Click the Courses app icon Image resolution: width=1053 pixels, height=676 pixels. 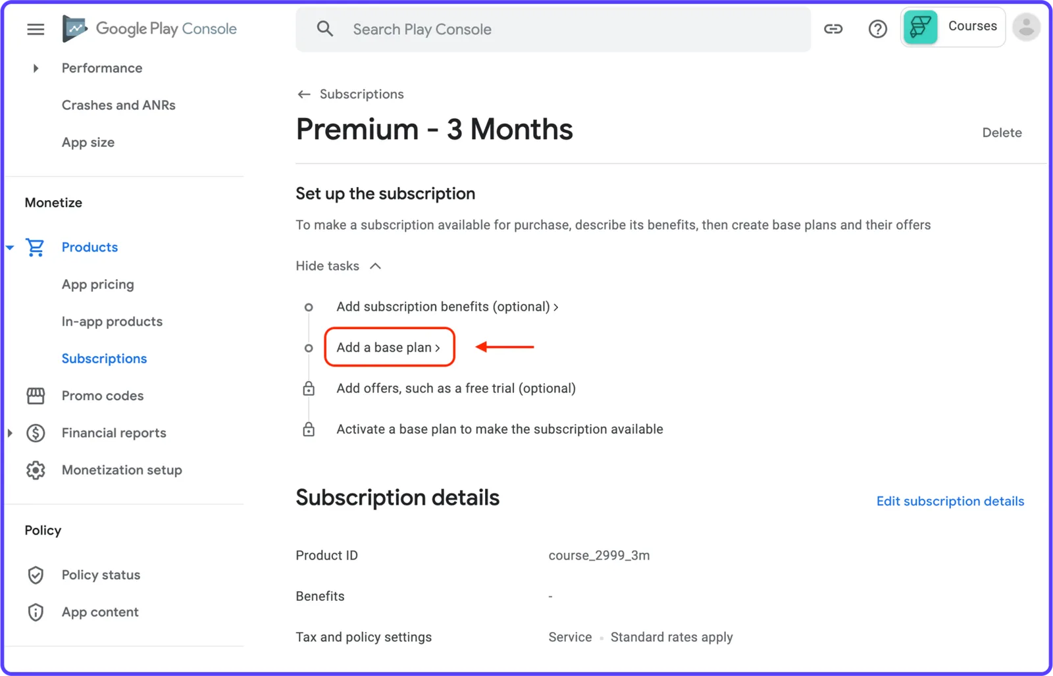click(920, 27)
